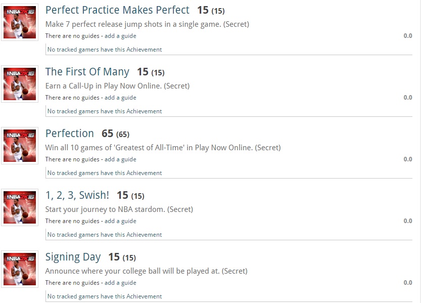421x303 pixels.
Task: Add a guide for The First Of Many
Action: click(120, 98)
